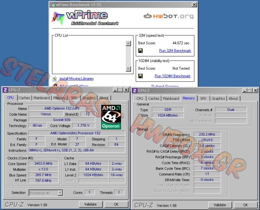Screen dimensions: 260x210
Task: Click the Channels # value Dual
Action: 231,110
